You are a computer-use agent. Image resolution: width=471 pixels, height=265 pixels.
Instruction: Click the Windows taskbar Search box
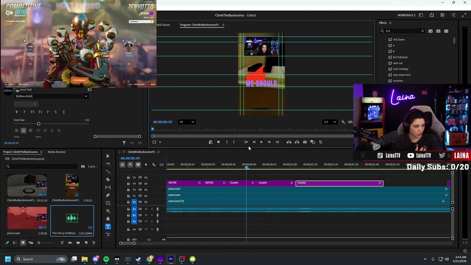[40, 259]
